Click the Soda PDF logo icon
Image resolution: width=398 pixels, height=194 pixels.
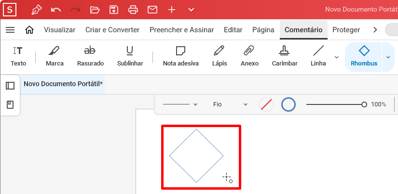tap(10, 10)
